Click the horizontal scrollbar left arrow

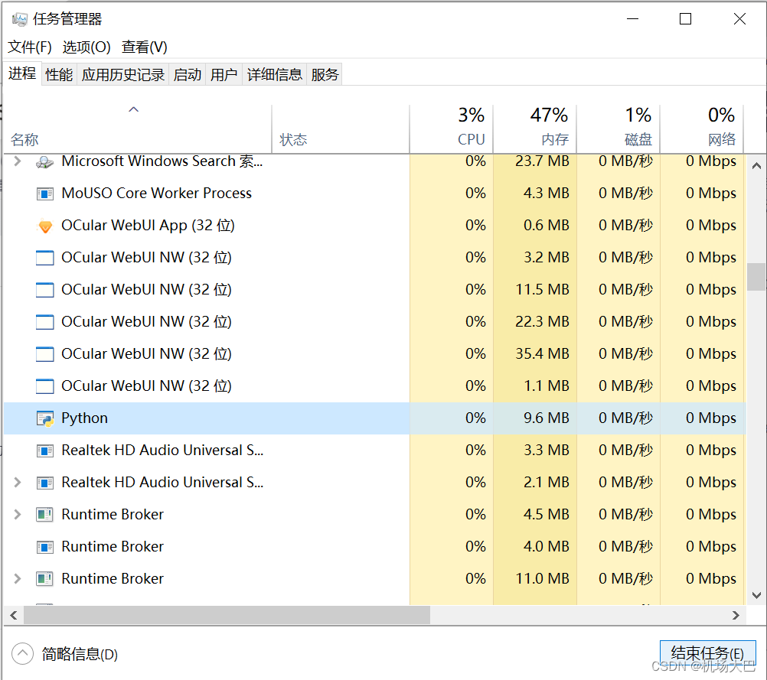click(14, 615)
